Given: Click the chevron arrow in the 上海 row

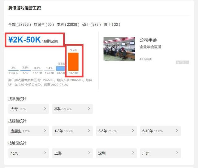Looking at the screenshot, I should click(x=89, y=153).
